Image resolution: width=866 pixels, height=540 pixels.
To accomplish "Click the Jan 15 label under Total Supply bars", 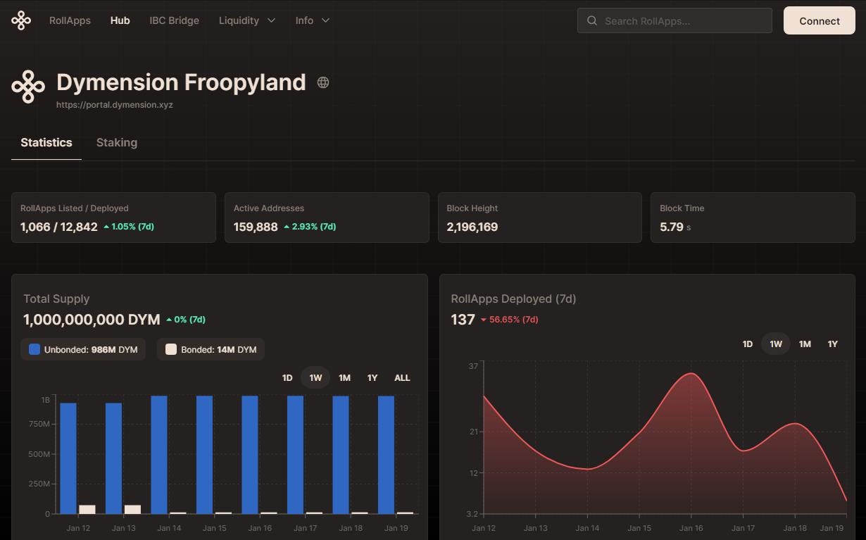I will pyautogui.click(x=215, y=527).
